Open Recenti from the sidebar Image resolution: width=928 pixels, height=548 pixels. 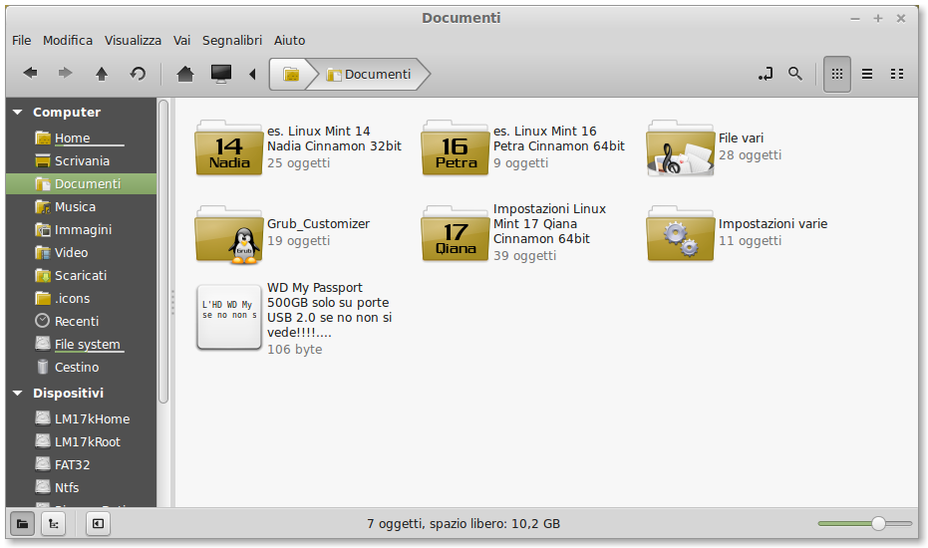[x=81, y=322]
